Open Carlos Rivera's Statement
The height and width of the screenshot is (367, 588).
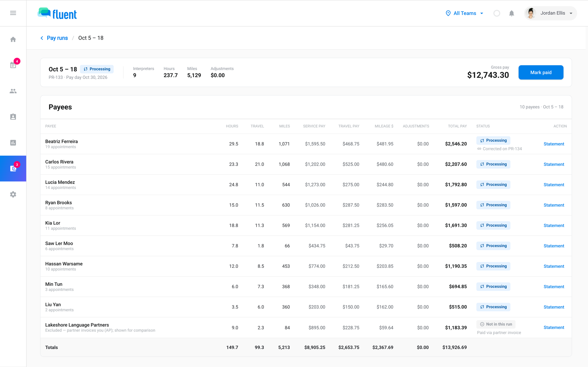click(554, 164)
